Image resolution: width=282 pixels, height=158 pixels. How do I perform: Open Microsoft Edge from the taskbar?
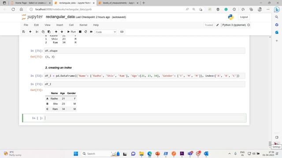pos(150,154)
